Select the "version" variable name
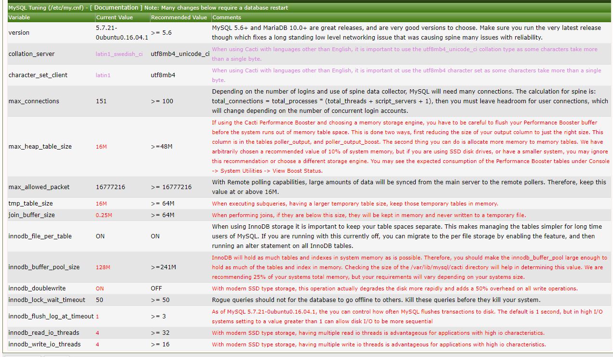The width and height of the screenshot is (613, 357). (19, 33)
